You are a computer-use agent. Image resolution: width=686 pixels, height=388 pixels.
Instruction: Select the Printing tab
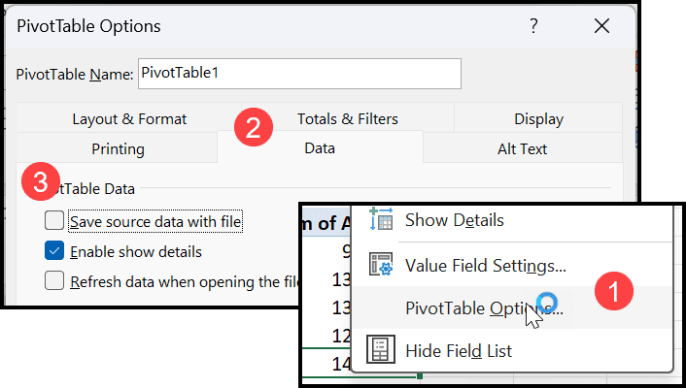pyautogui.click(x=118, y=149)
